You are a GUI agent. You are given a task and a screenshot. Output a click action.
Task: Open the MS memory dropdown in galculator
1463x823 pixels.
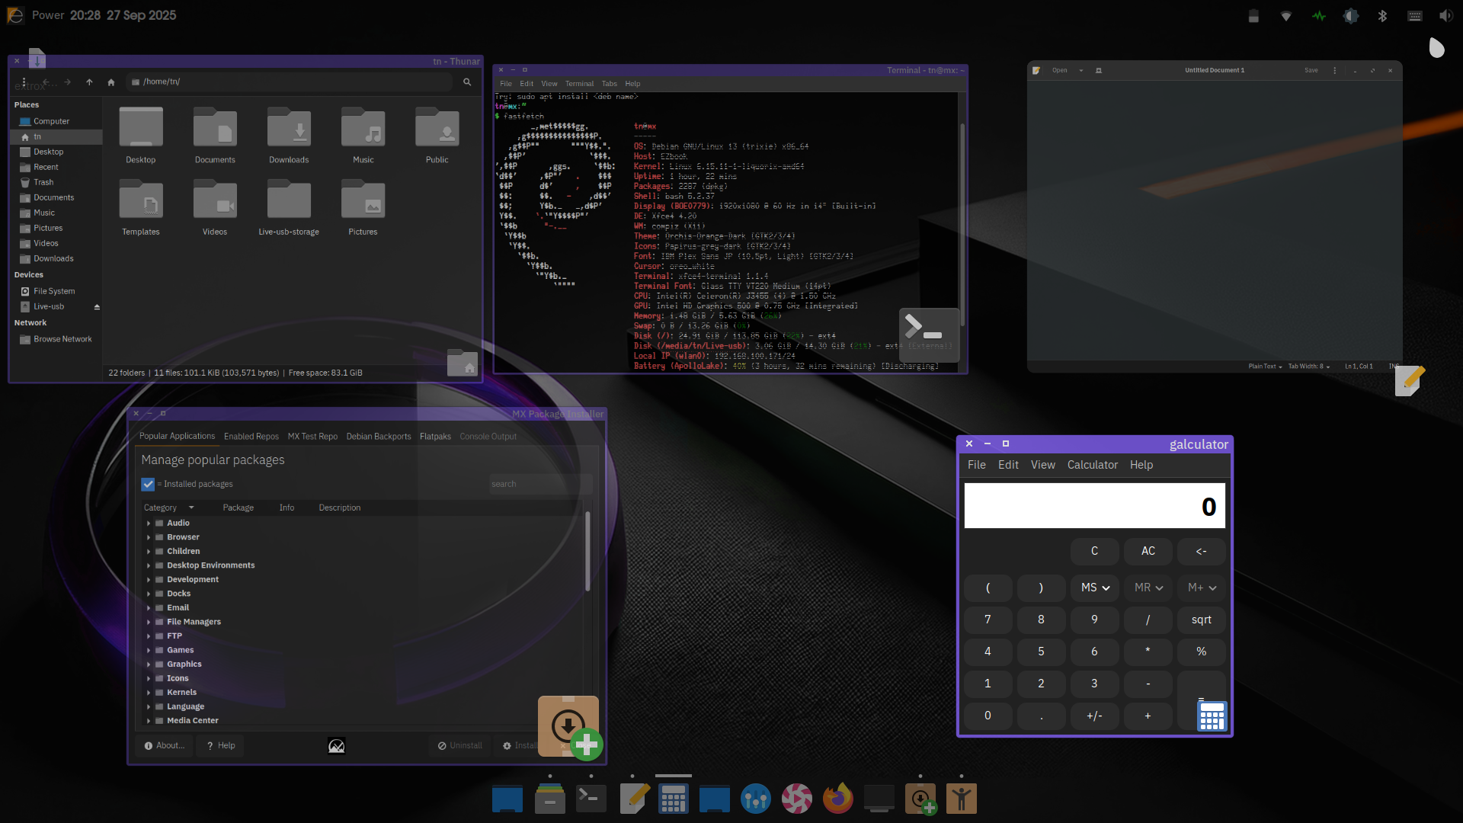click(1095, 588)
